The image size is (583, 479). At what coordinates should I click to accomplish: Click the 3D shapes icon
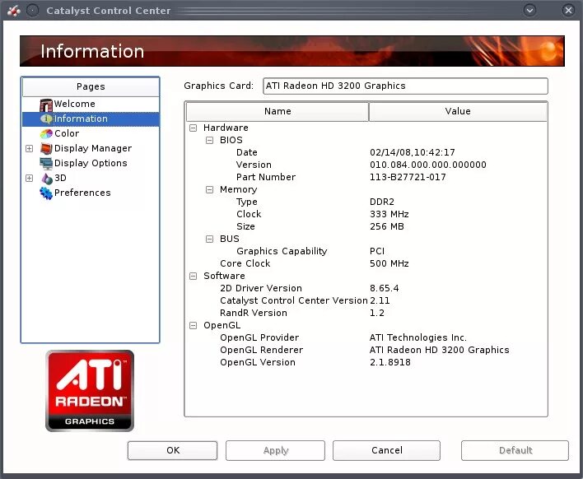click(47, 179)
